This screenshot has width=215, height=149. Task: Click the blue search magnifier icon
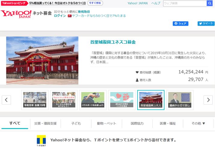(x=209, y=3)
